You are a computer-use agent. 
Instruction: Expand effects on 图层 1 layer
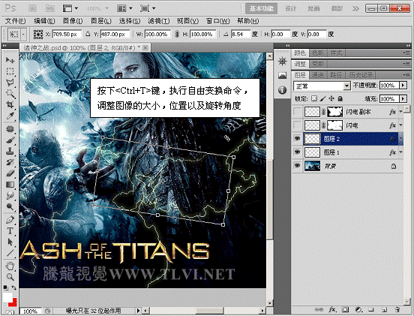tap(400, 152)
